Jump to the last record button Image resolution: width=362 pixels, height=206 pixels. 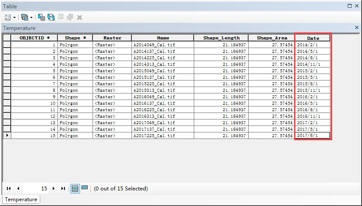[x=63, y=188]
